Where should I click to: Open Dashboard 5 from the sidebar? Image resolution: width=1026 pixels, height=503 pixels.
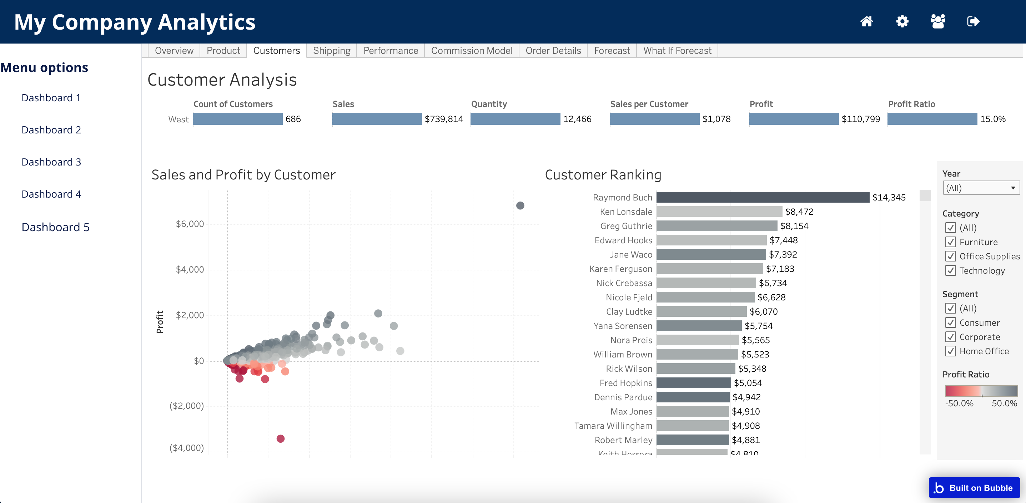(55, 227)
